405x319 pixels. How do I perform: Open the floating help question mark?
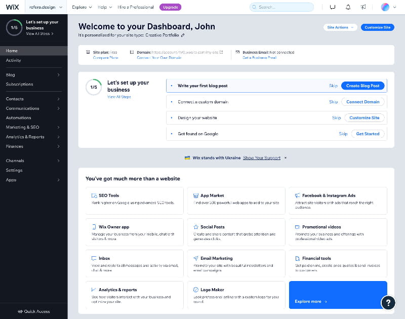click(388, 303)
